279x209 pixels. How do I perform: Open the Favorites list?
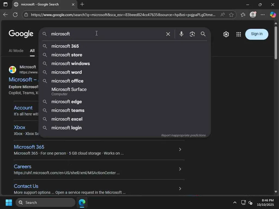click(x=243, y=15)
